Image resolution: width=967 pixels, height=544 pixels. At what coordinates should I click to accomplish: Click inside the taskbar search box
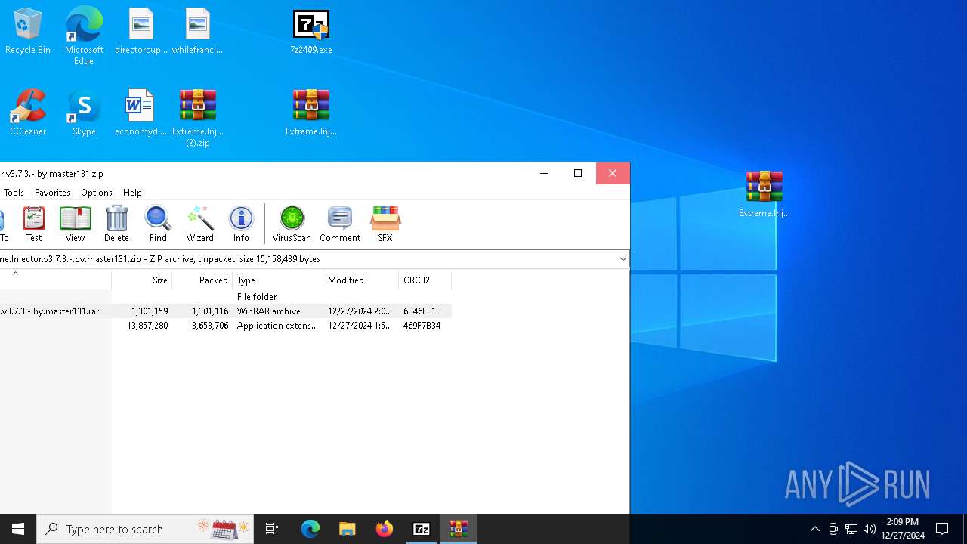click(x=145, y=529)
